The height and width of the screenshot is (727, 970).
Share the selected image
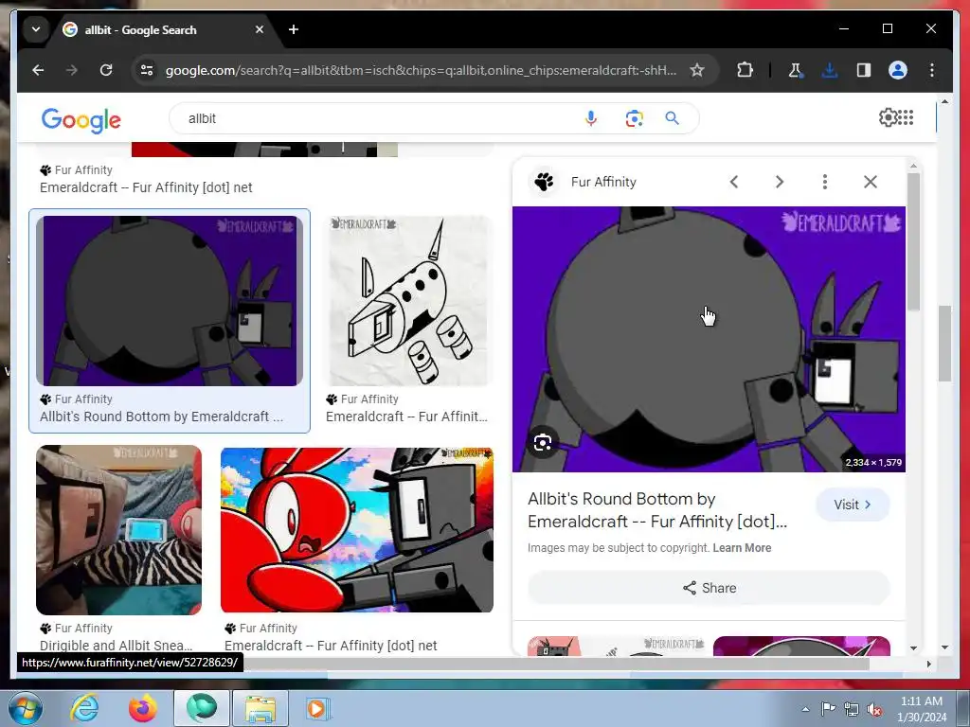pos(709,588)
